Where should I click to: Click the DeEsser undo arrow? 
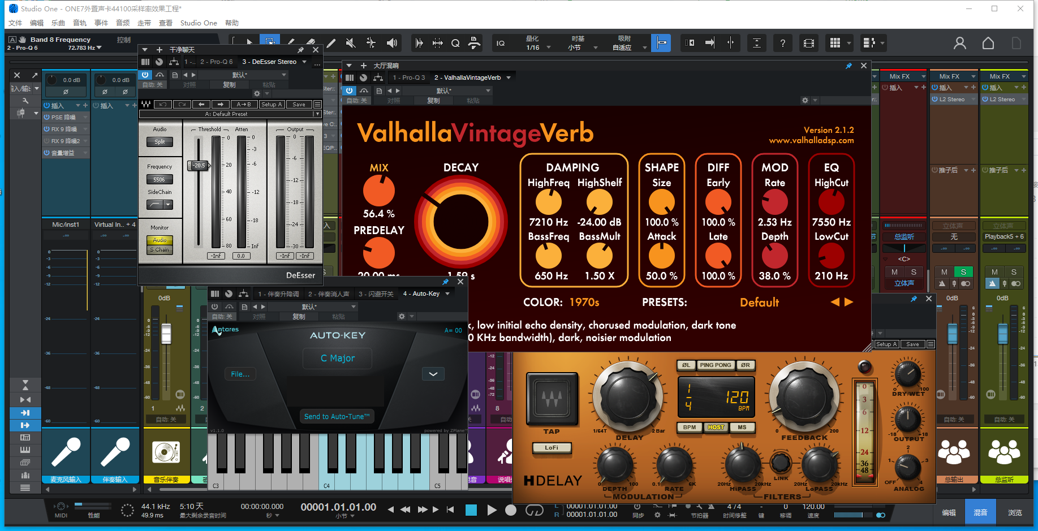pos(163,104)
